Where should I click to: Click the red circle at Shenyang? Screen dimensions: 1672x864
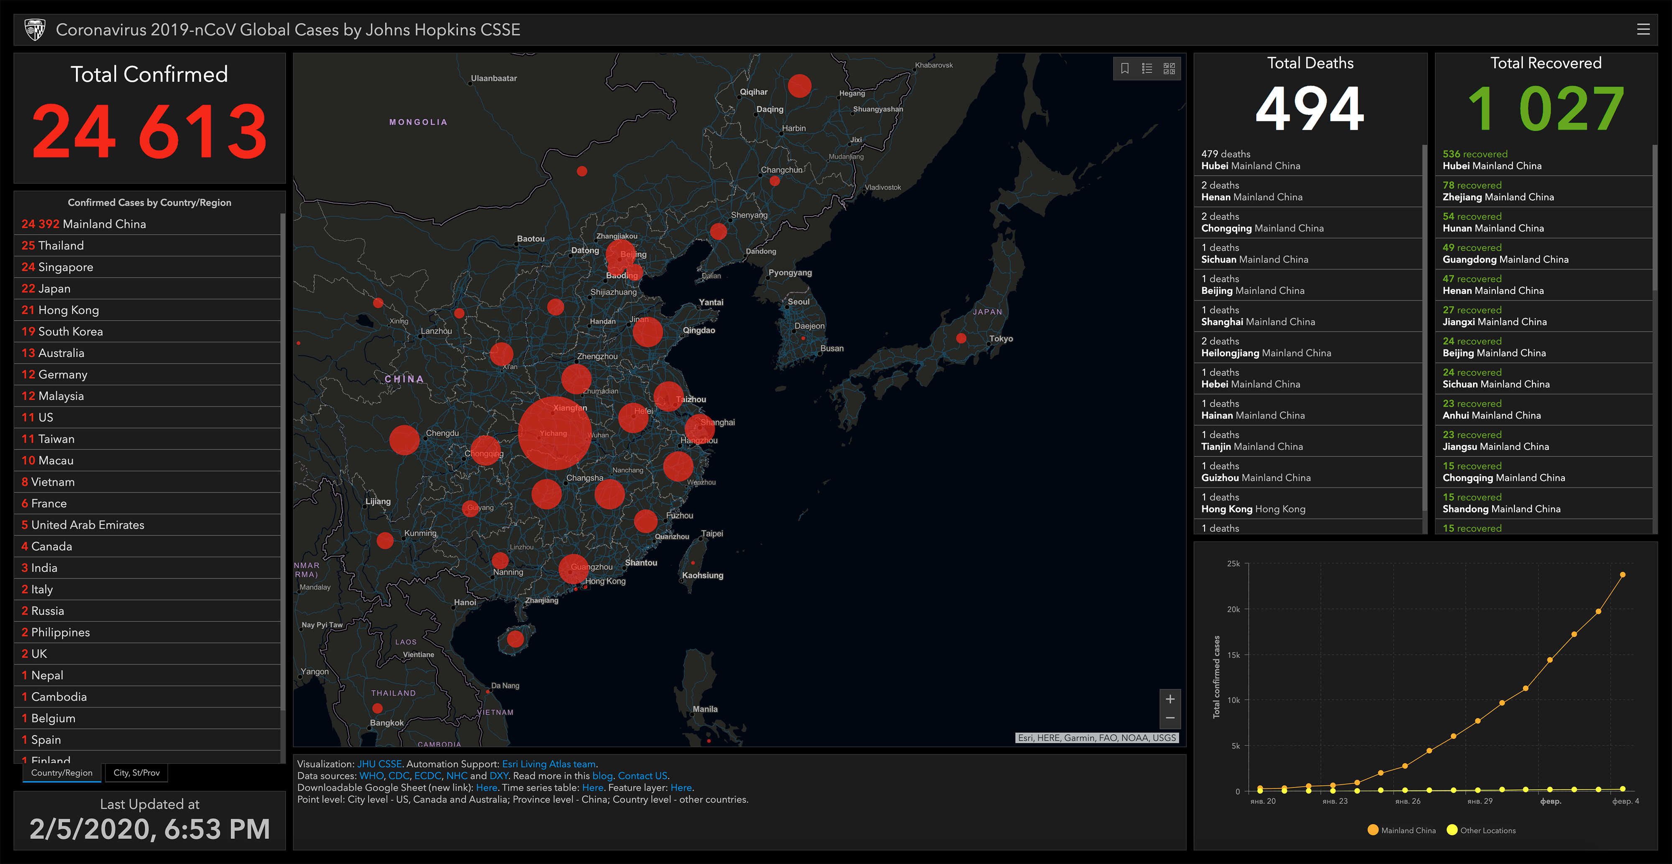click(718, 231)
